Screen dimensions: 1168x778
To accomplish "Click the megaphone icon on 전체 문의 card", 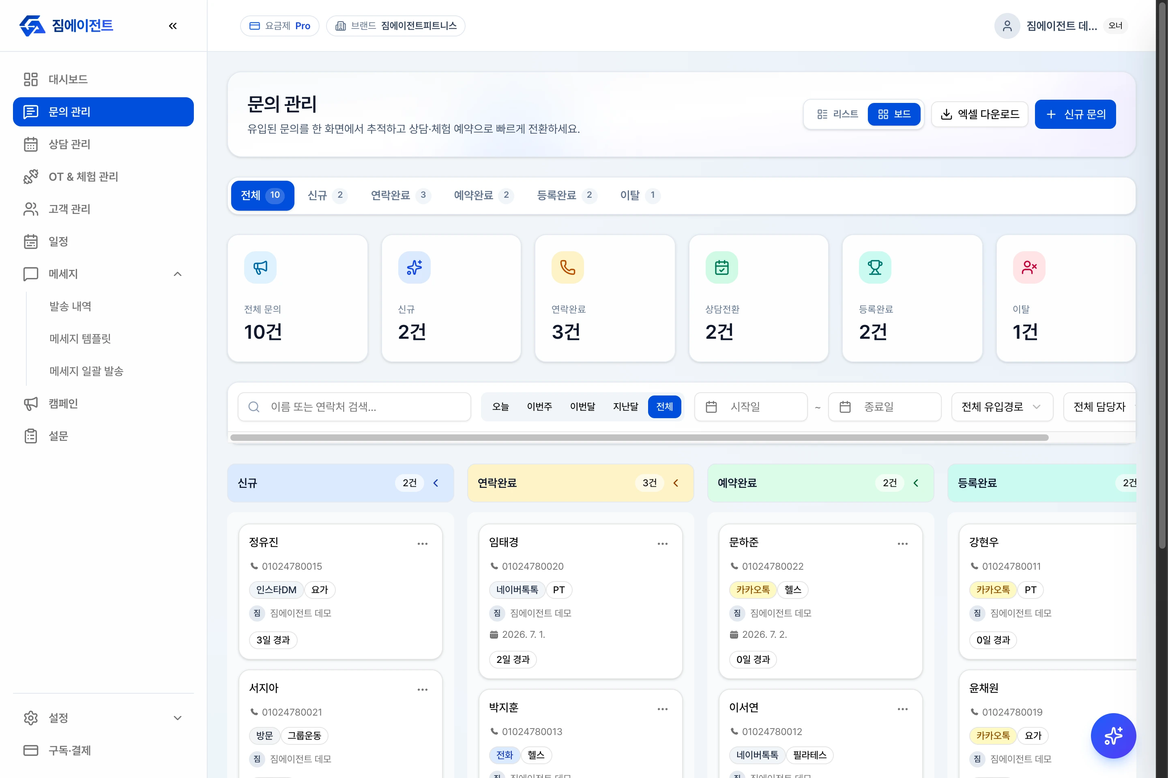I will [x=260, y=267].
